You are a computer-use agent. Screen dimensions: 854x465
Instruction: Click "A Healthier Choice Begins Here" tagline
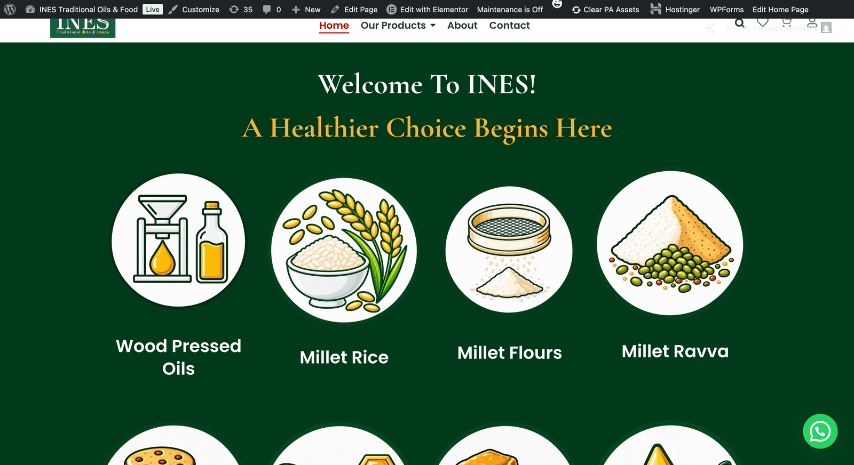[x=427, y=129]
